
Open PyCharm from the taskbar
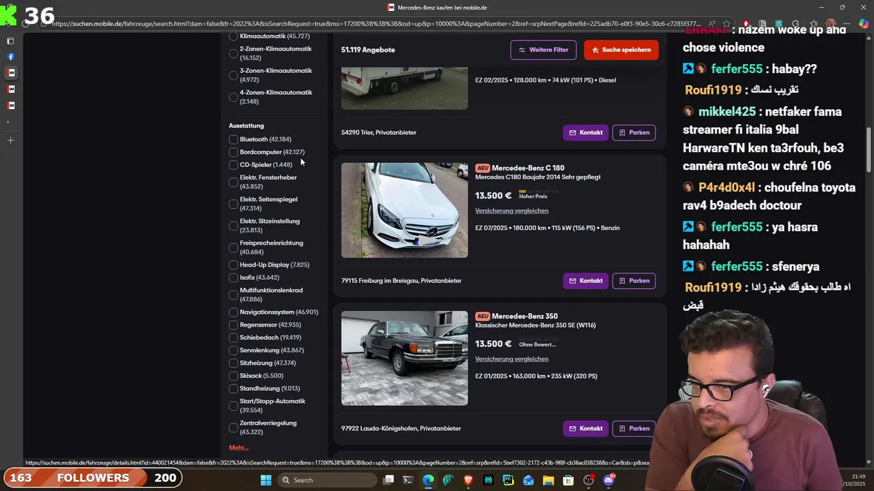(x=508, y=480)
